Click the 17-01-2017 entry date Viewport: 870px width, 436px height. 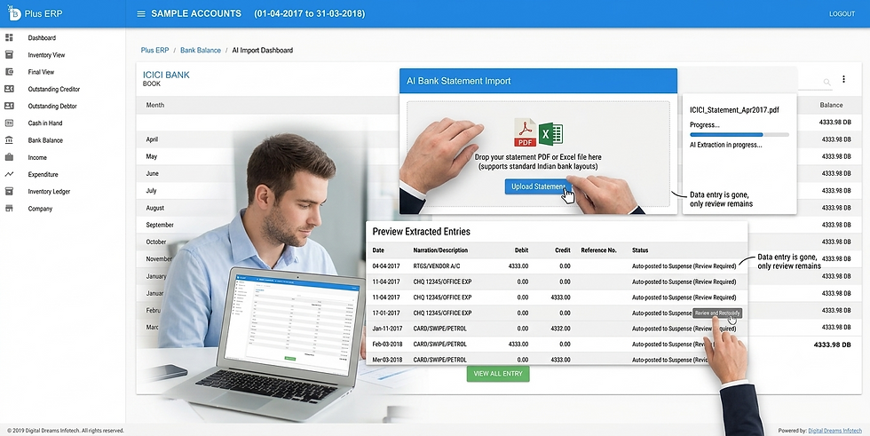click(x=386, y=313)
